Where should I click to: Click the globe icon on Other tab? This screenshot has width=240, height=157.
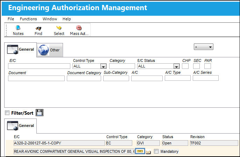tap(44, 50)
